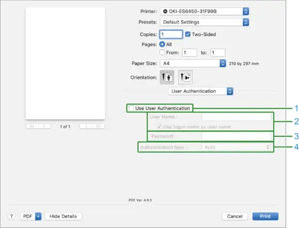Screen dimensions: 299x228
Task: Click the From page number field
Action: pyautogui.click(x=190, y=52)
